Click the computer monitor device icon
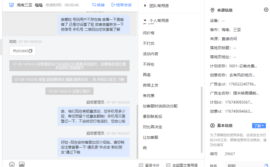This screenshot has width=270, height=167. (x=12, y=5)
